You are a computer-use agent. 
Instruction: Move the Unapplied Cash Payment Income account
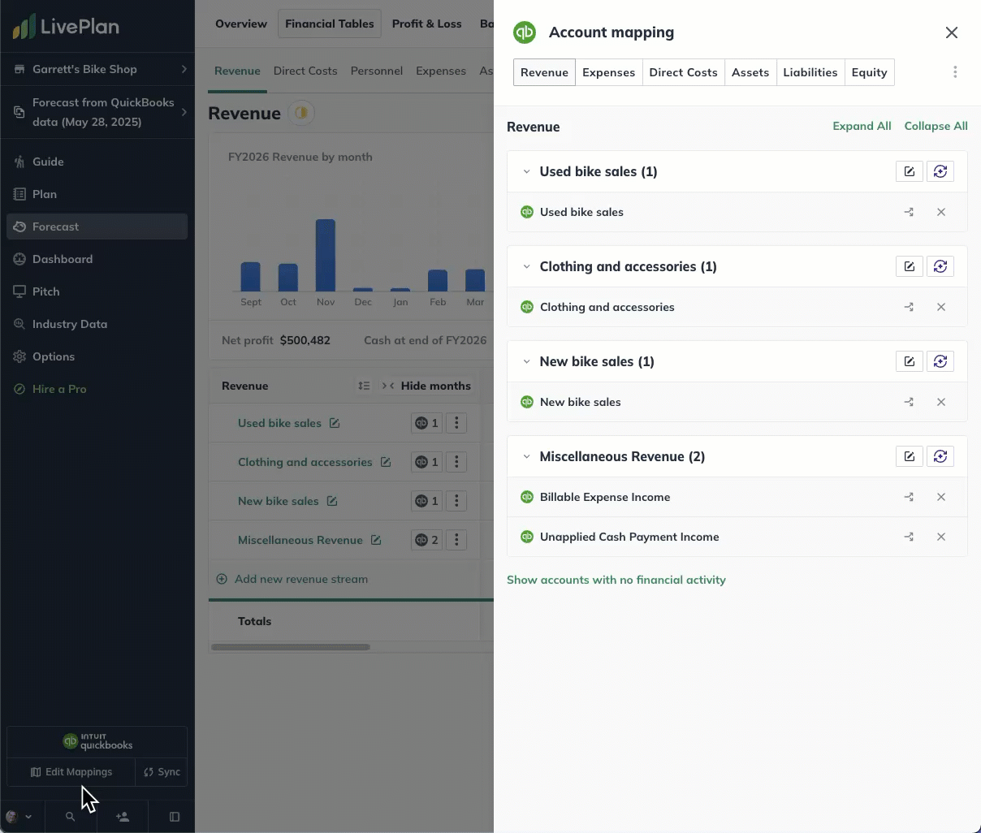click(x=909, y=537)
